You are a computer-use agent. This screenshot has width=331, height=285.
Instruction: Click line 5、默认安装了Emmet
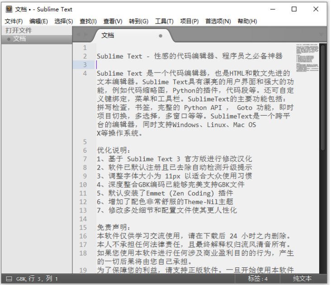[165, 193]
